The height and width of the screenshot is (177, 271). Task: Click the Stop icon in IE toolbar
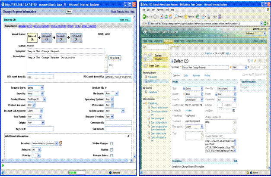tap(161, 16)
